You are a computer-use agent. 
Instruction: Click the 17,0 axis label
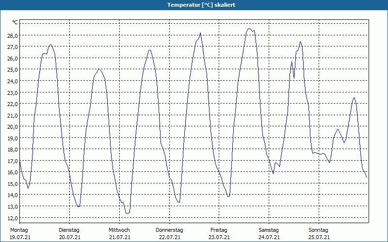(13, 161)
